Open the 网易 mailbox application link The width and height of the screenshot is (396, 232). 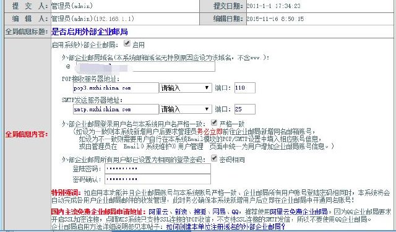click(x=219, y=212)
